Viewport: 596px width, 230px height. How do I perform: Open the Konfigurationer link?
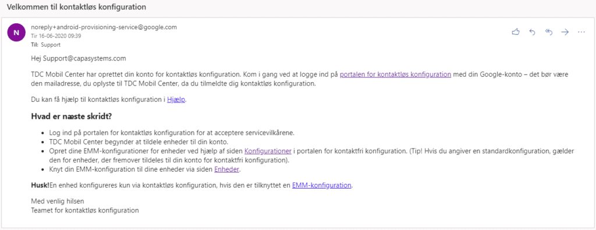point(268,151)
